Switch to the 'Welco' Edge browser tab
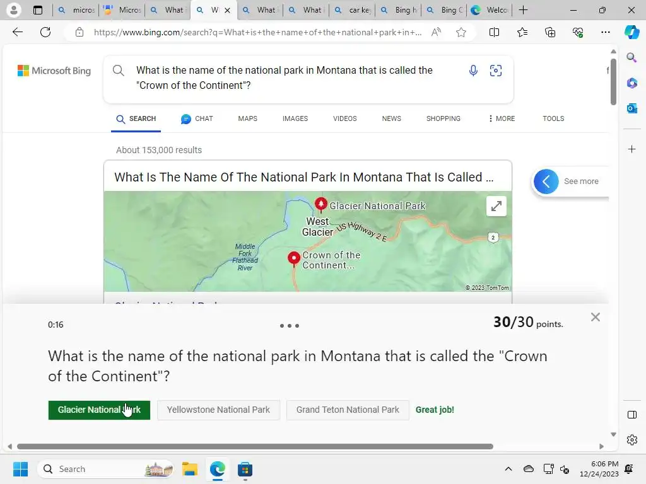The width and height of the screenshot is (646, 484). [490, 10]
